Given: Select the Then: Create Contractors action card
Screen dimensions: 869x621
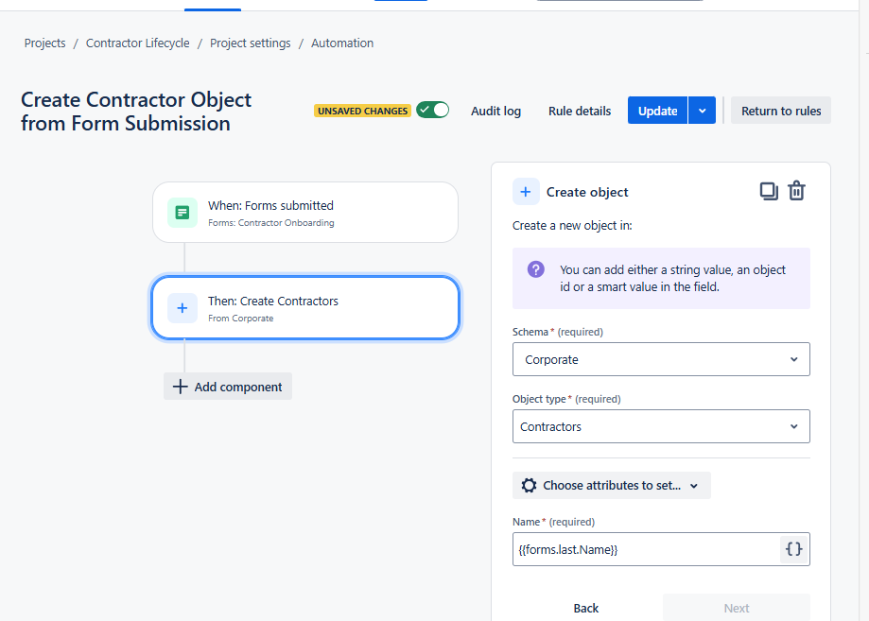Looking at the screenshot, I should 305,308.
